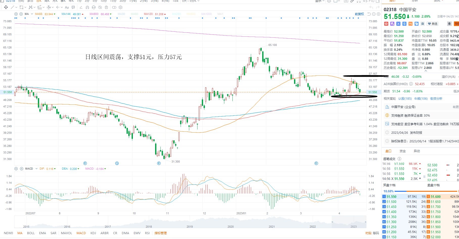
Task: Select the trend line drawing tool
Action: click(12, 7)
